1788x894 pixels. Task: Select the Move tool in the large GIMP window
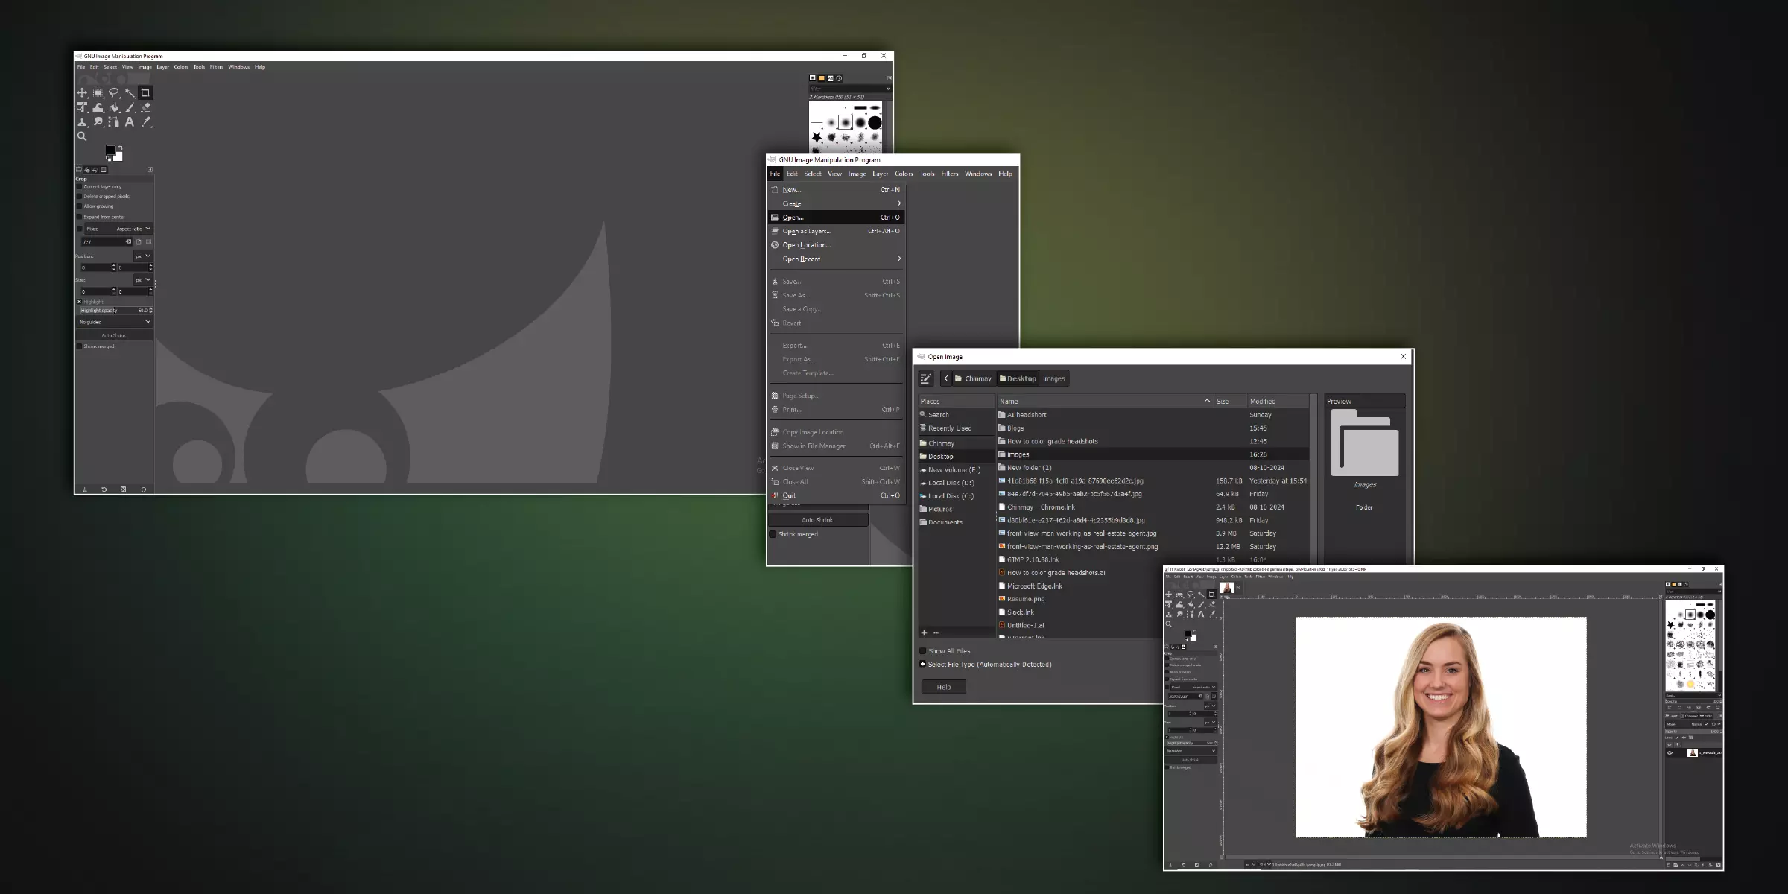(82, 93)
